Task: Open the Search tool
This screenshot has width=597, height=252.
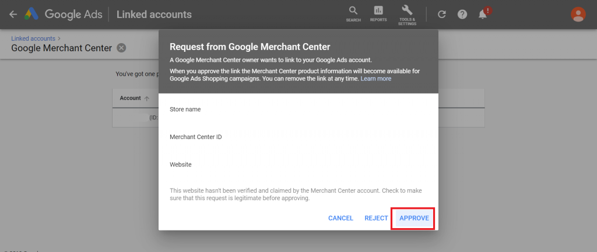Action: point(353,14)
